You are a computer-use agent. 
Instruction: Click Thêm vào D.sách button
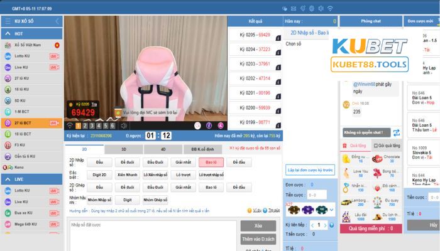[x=258, y=239]
